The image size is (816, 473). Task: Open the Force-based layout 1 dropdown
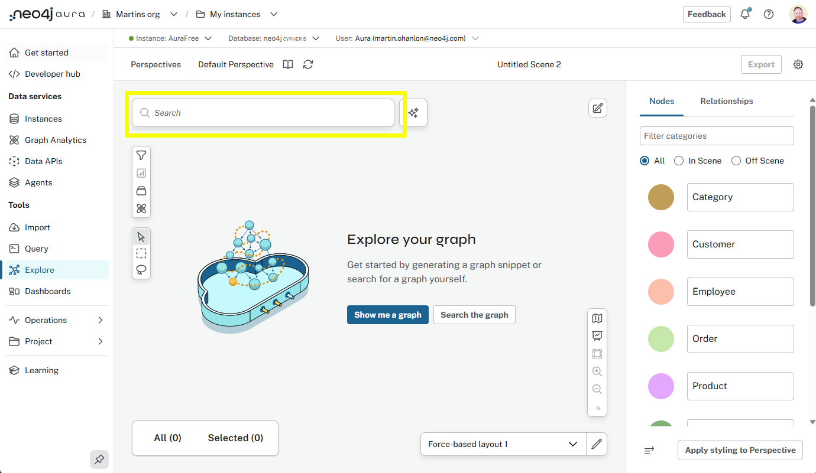tap(503, 443)
